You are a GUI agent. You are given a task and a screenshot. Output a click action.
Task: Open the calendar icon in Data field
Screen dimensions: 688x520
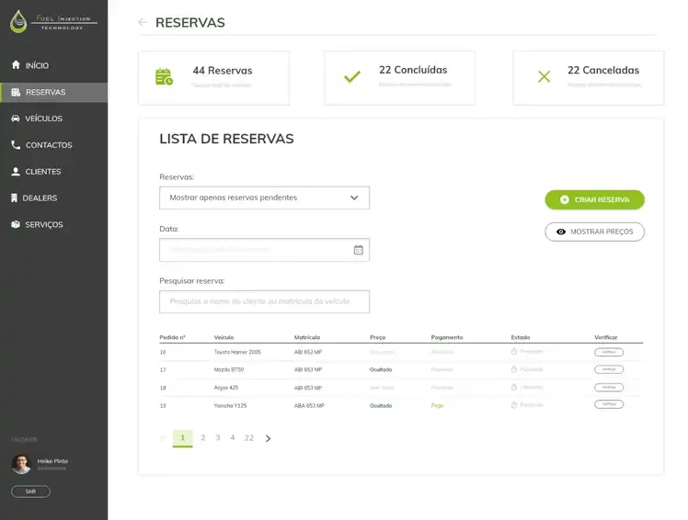pos(359,250)
